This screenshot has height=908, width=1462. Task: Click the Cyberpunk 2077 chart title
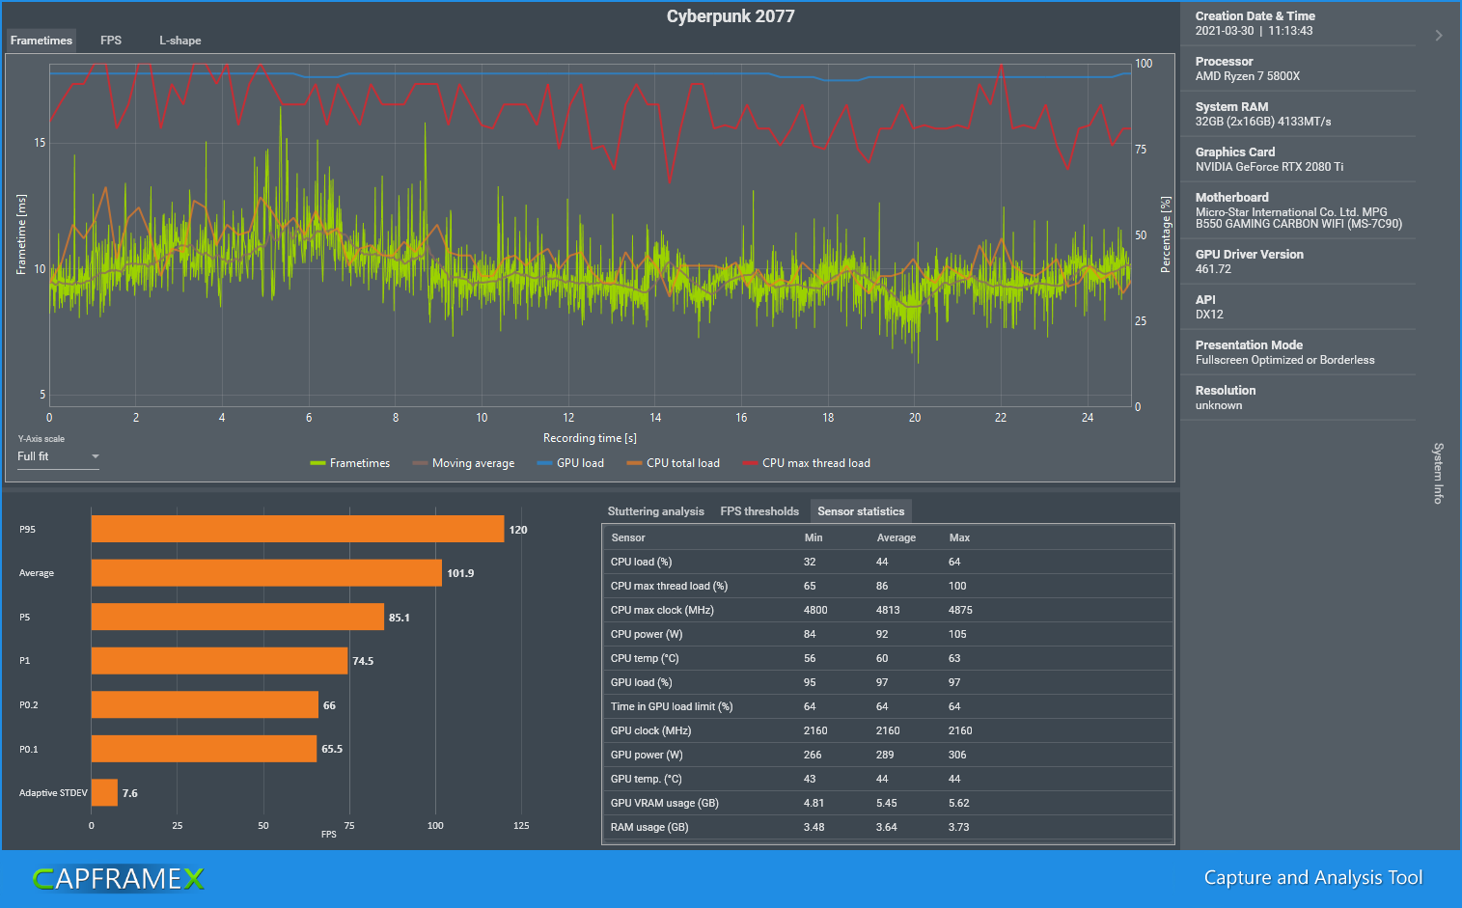[x=731, y=16]
